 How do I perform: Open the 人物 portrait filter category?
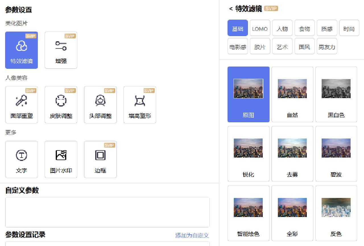(x=282, y=28)
